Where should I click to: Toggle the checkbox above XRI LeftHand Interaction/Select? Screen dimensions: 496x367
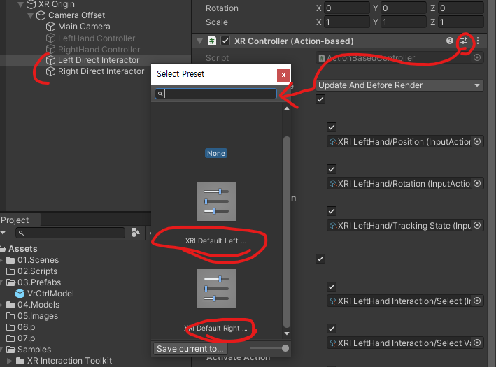pos(332,287)
